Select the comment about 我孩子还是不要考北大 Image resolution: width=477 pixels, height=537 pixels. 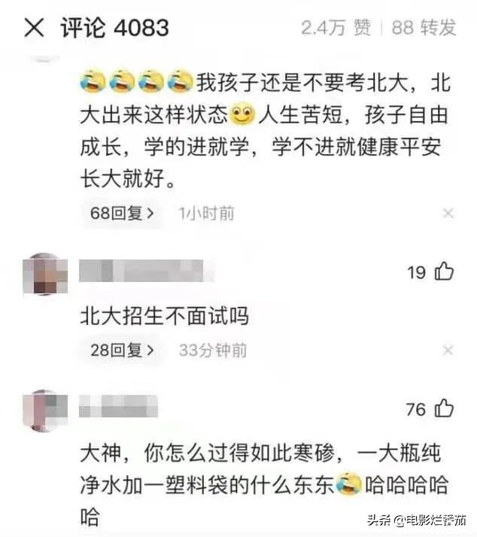266,130
